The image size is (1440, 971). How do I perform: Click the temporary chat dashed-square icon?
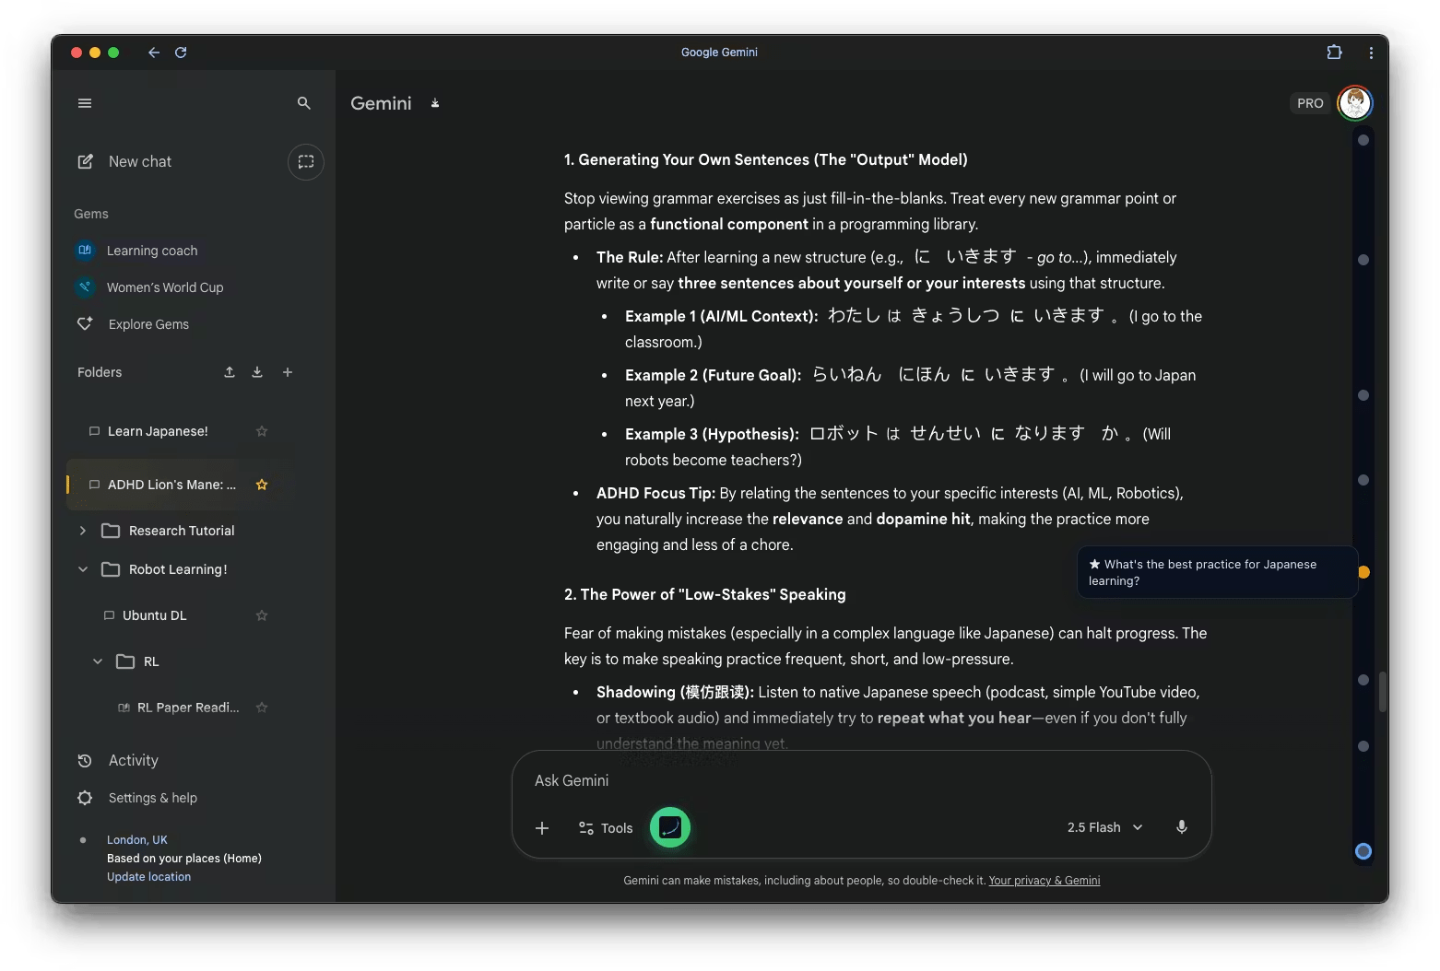(306, 162)
